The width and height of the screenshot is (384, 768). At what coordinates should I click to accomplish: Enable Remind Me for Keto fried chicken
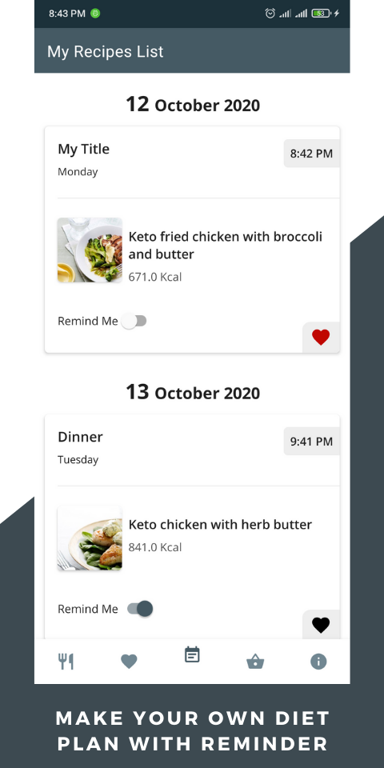point(134,322)
